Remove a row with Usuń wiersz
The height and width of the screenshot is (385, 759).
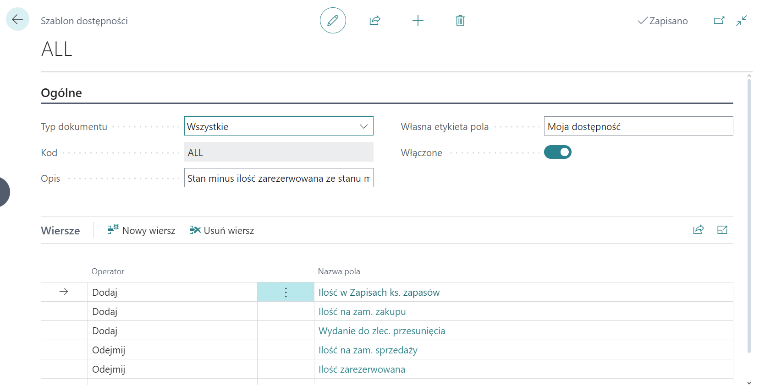pyautogui.click(x=222, y=230)
